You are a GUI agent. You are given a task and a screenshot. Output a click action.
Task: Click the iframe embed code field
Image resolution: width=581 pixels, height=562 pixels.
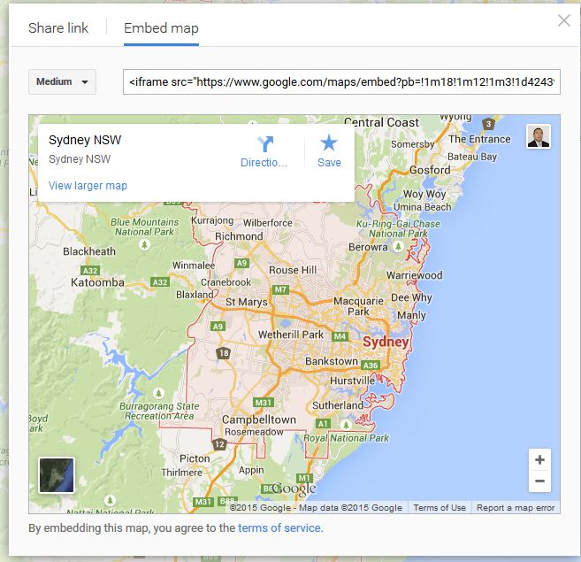point(341,82)
